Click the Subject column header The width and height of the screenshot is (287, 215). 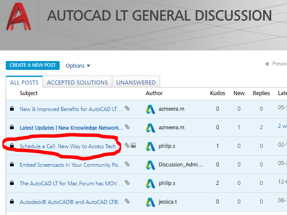coord(29,93)
